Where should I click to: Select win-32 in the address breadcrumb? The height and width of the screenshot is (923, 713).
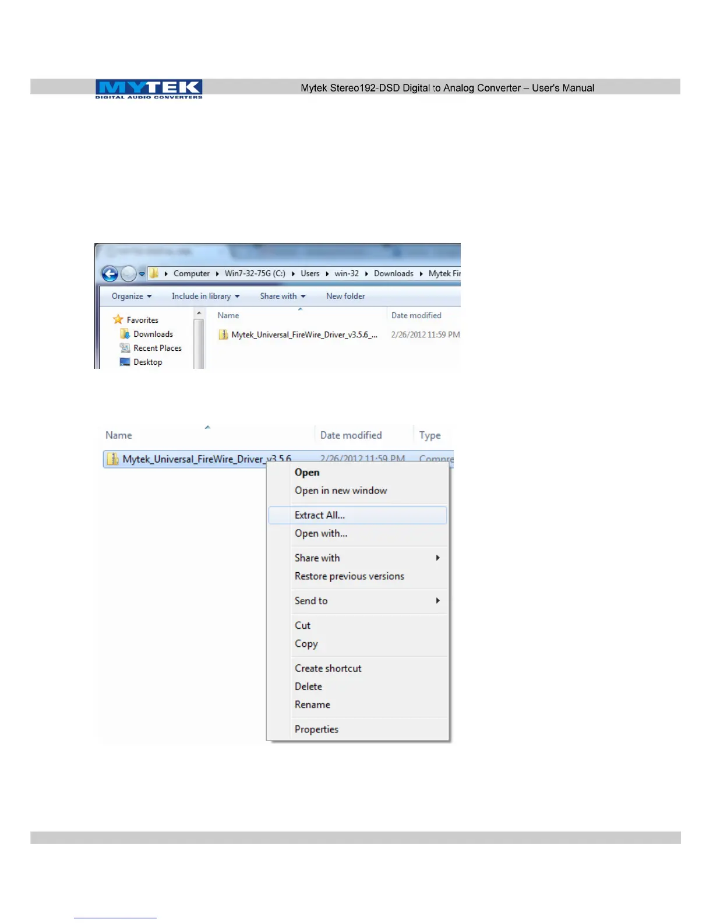347,273
